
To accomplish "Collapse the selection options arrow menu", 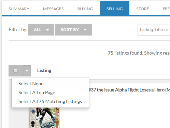I will 27,71.
